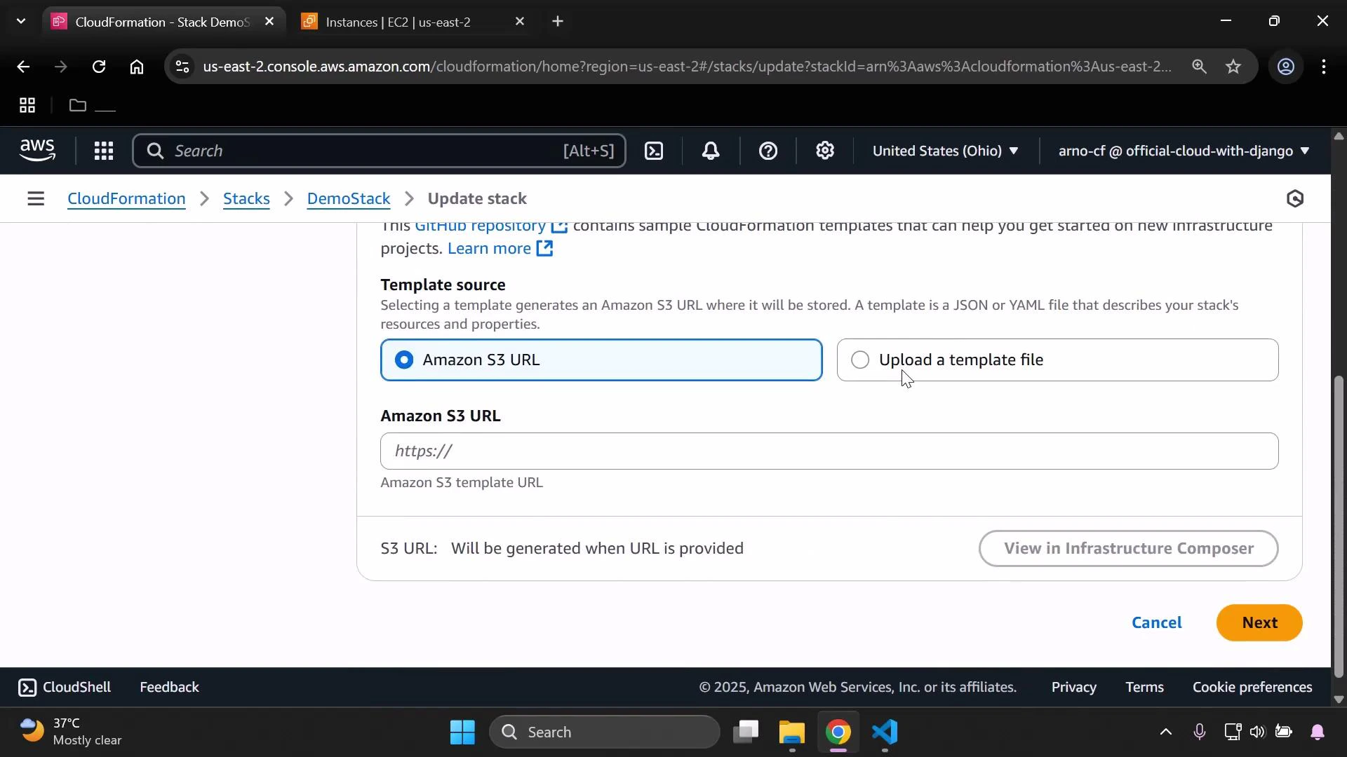Open the AWS help question mark panel
The height and width of the screenshot is (757, 1347).
[x=769, y=151]
